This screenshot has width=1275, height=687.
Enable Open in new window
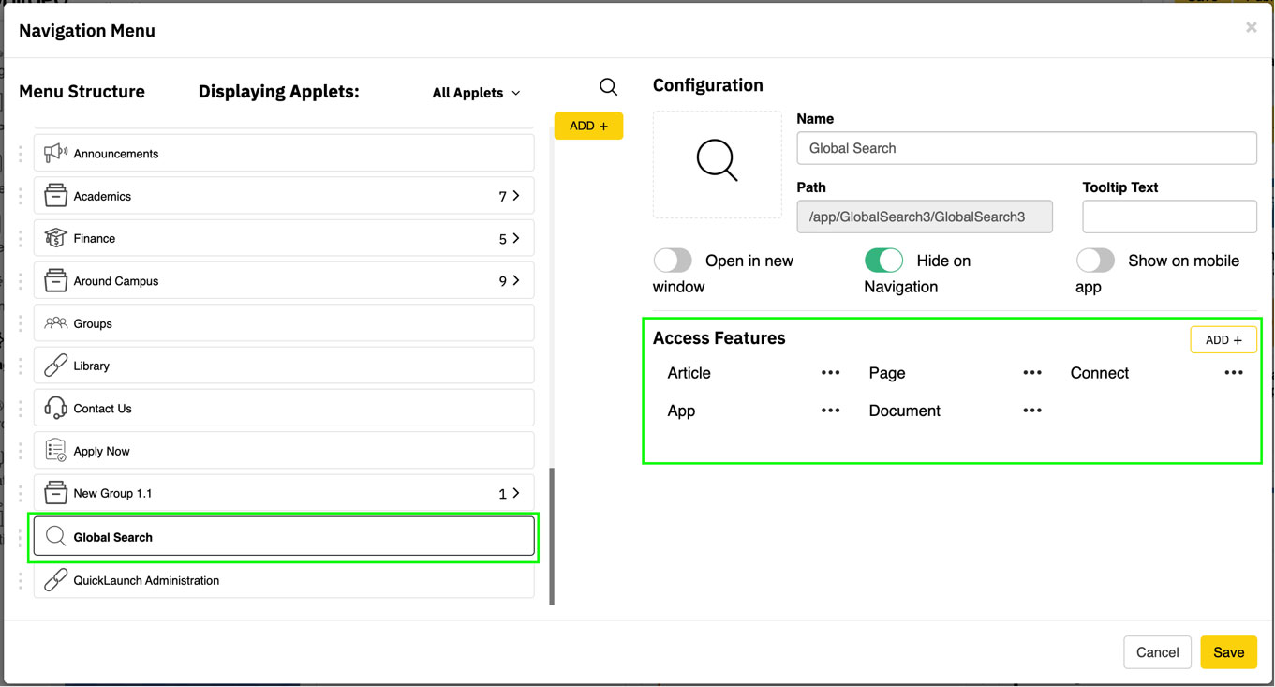click(x=673, y=261)
